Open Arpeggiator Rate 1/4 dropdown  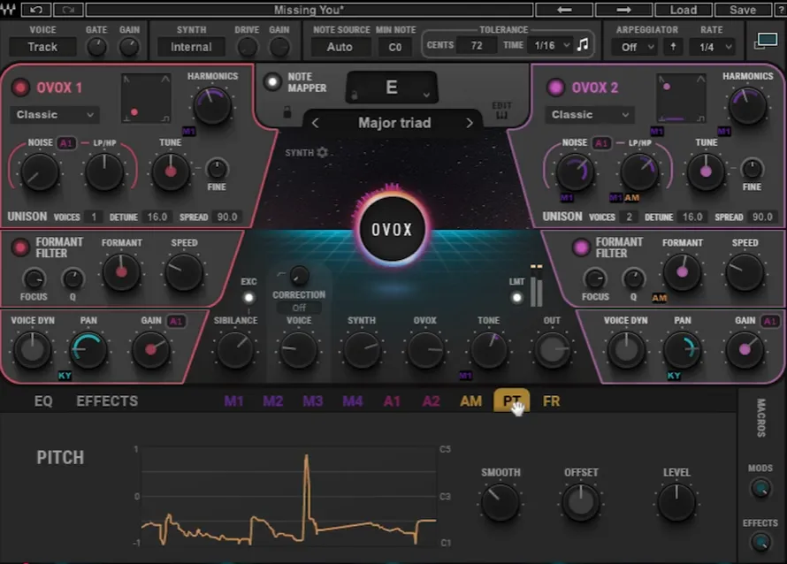coord(712,47)
